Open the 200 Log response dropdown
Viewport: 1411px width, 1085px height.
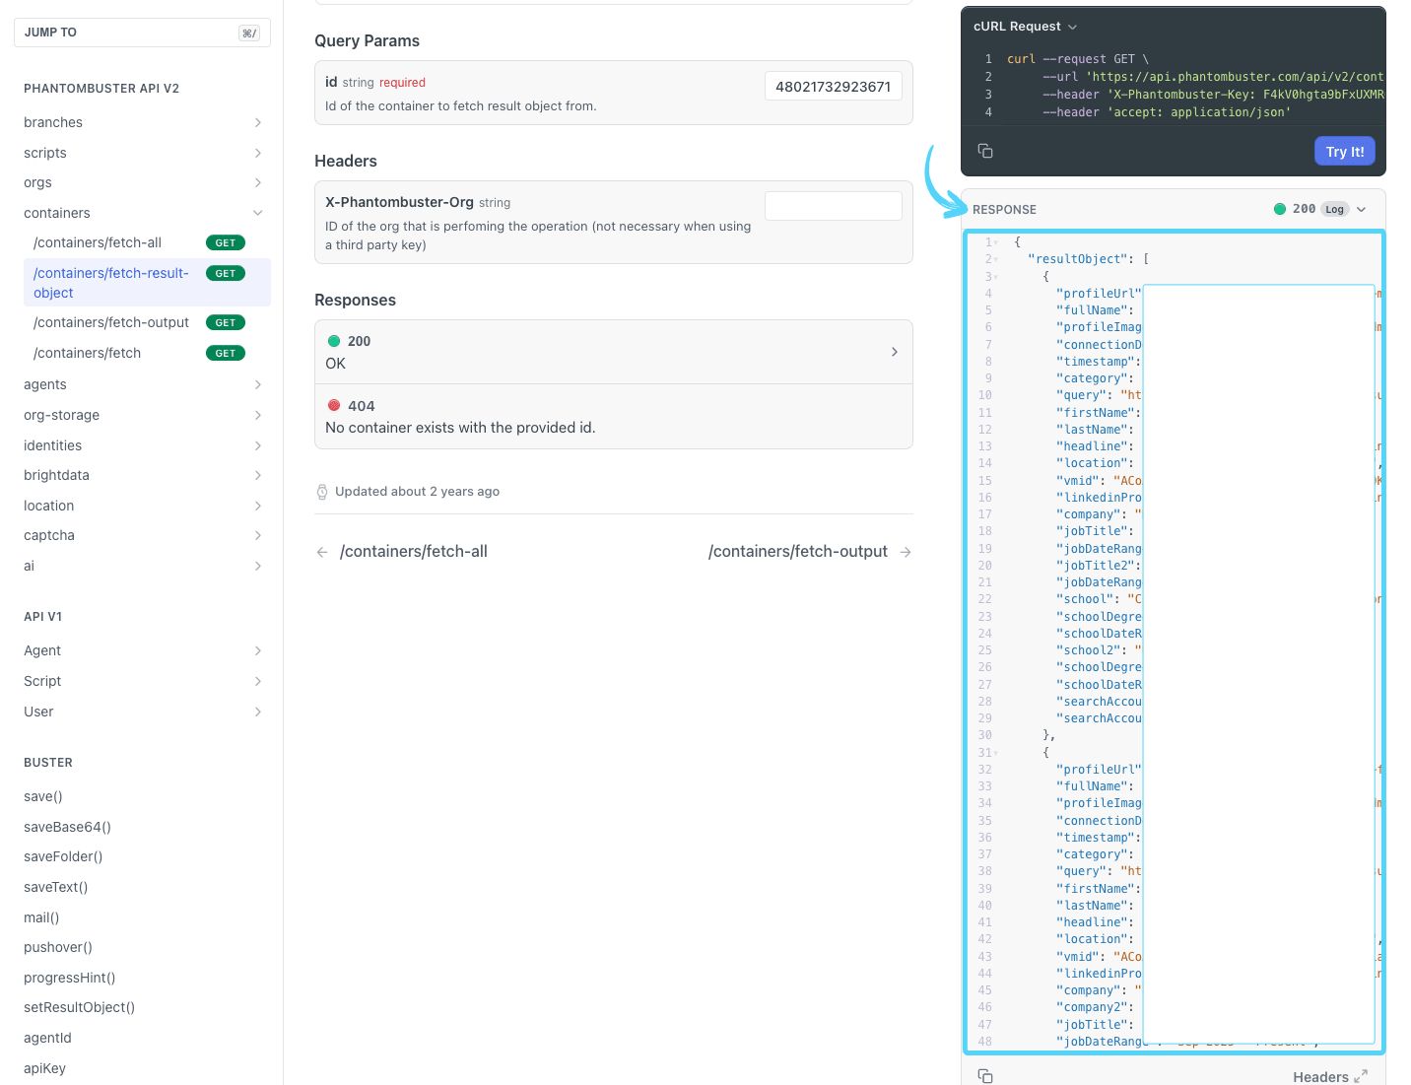(1361, 209)
